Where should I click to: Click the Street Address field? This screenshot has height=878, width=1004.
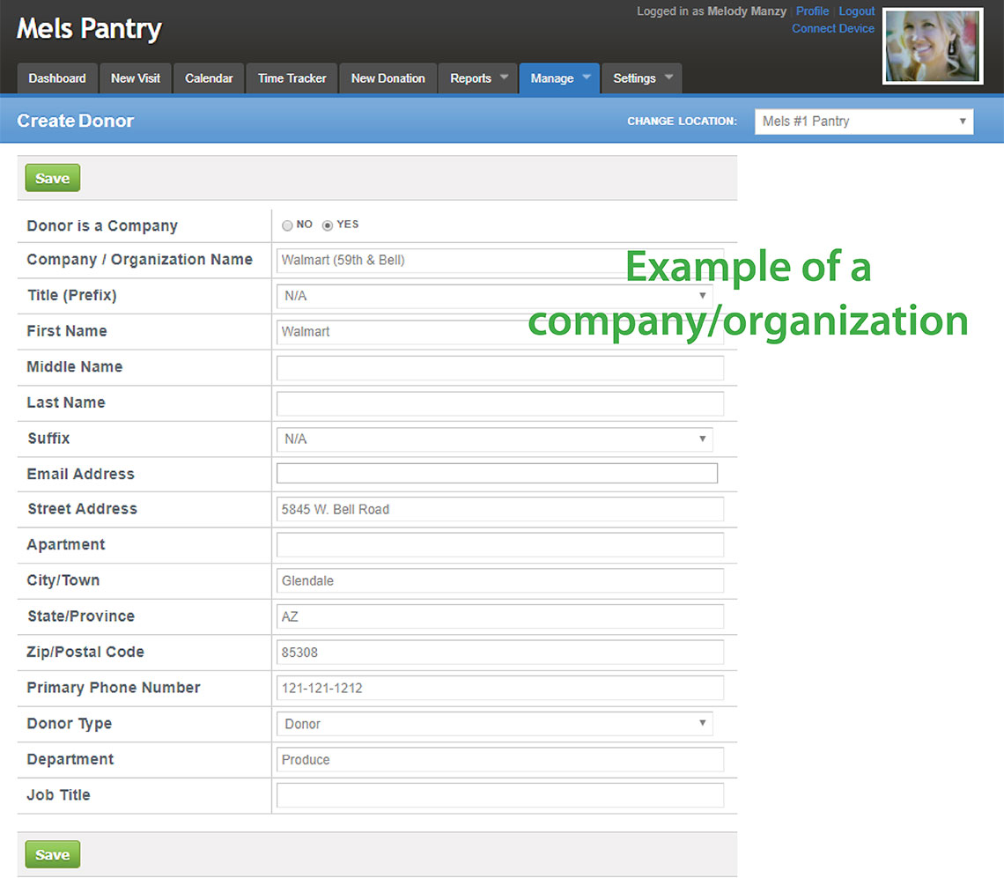(500, 509)
